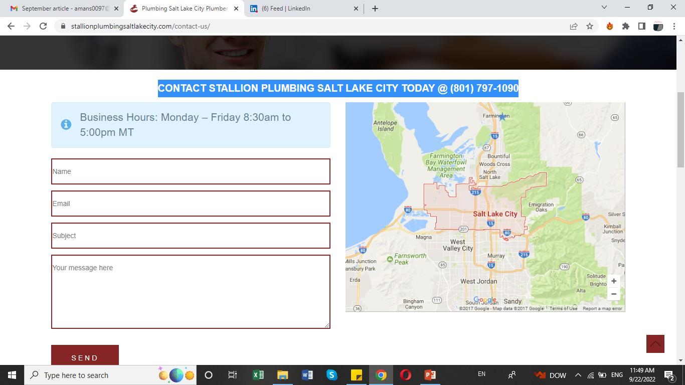Click the contact heading with phone number
The image size is (685, 385).
coord(338,88)
